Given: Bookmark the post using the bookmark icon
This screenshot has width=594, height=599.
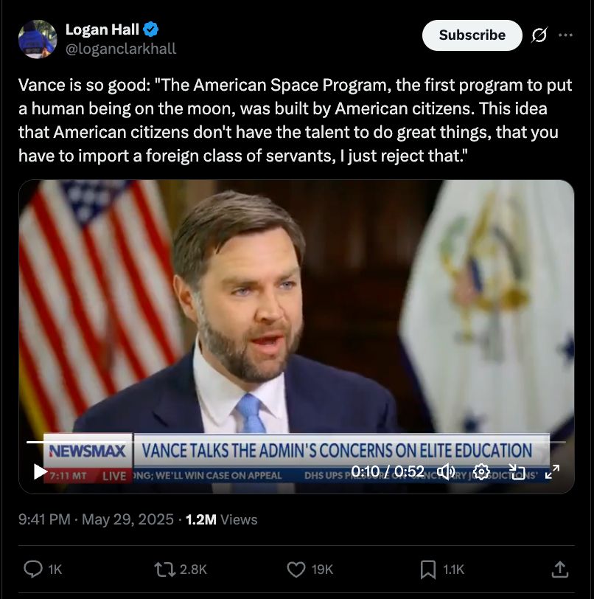Looking at the screenshot, I should pos(428,569).
